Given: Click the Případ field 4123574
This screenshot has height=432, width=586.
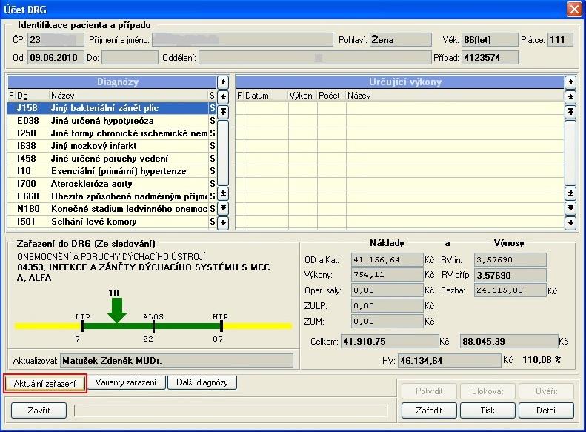Looking at the screenshot, I should 490,58.
